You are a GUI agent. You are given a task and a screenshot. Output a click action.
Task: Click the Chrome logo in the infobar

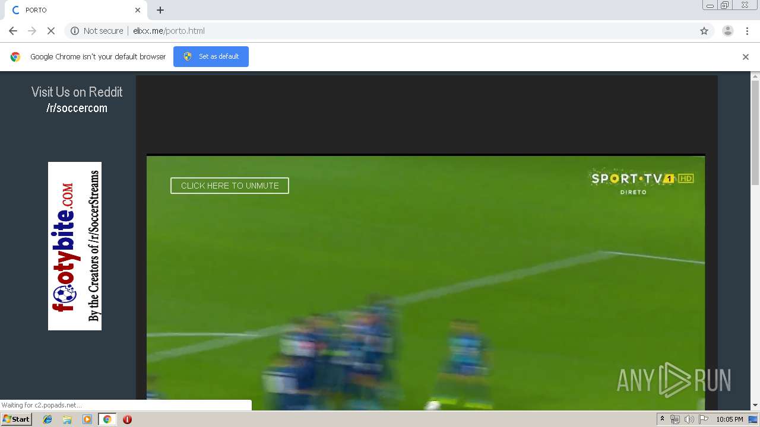(15, 57)
